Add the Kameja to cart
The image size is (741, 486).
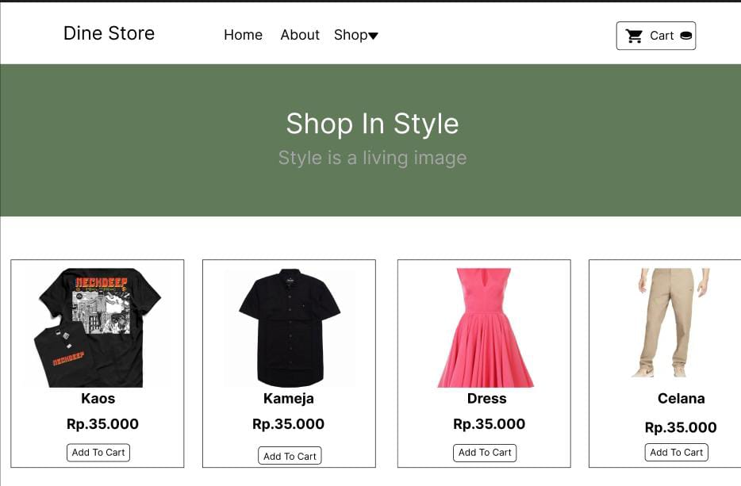(x=290, y=456)
